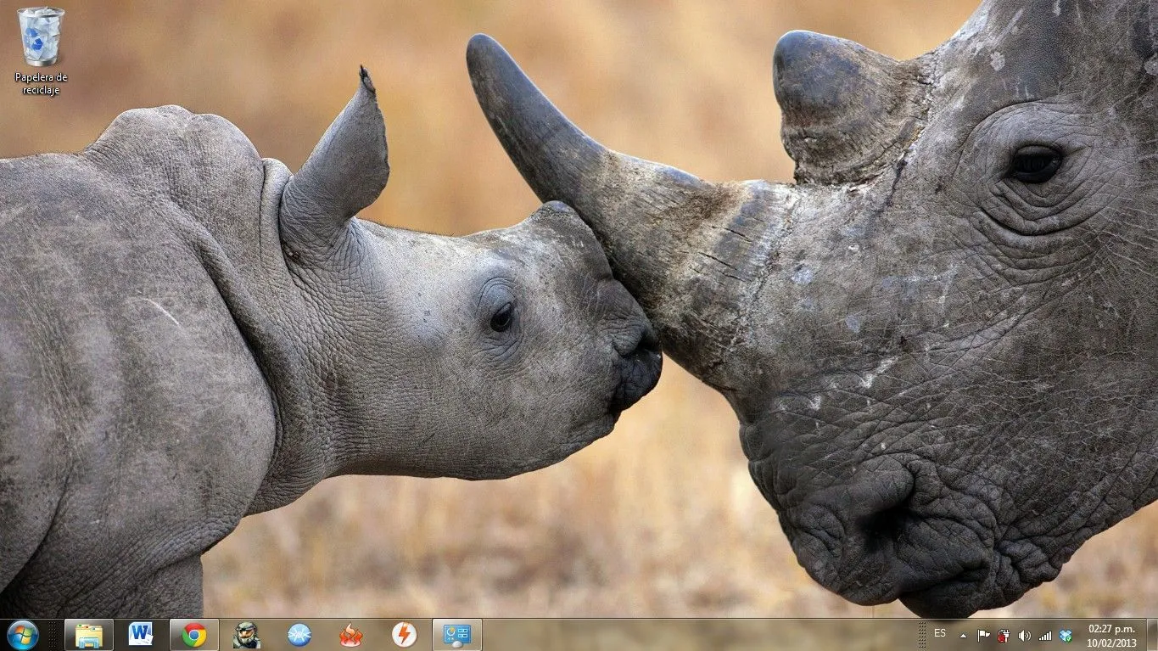This screenshot has width=1158, height=651.
Task: Check power status via the plug tray icon
Action: [x=1004, y=635]
